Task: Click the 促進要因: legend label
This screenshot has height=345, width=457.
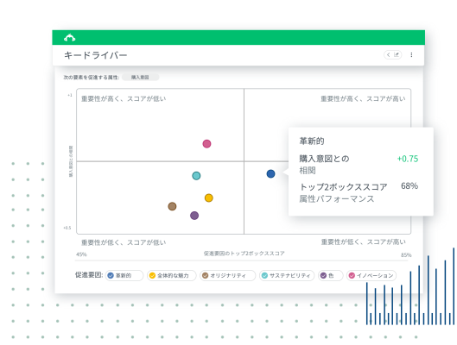Action: tap(89, 275)
